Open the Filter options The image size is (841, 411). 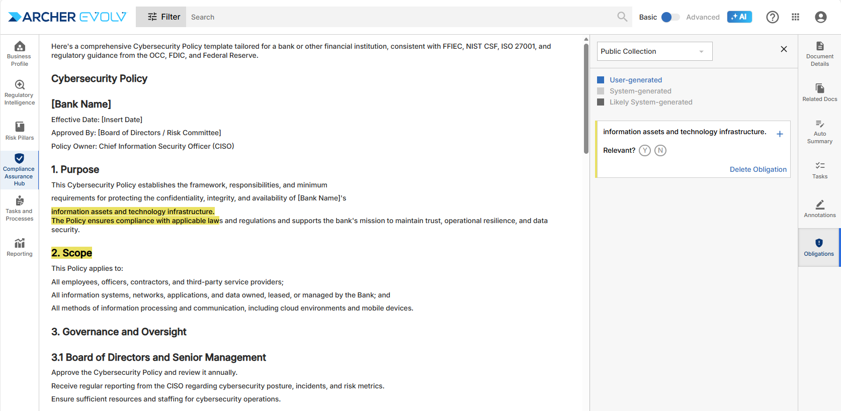tap(163, 17)
